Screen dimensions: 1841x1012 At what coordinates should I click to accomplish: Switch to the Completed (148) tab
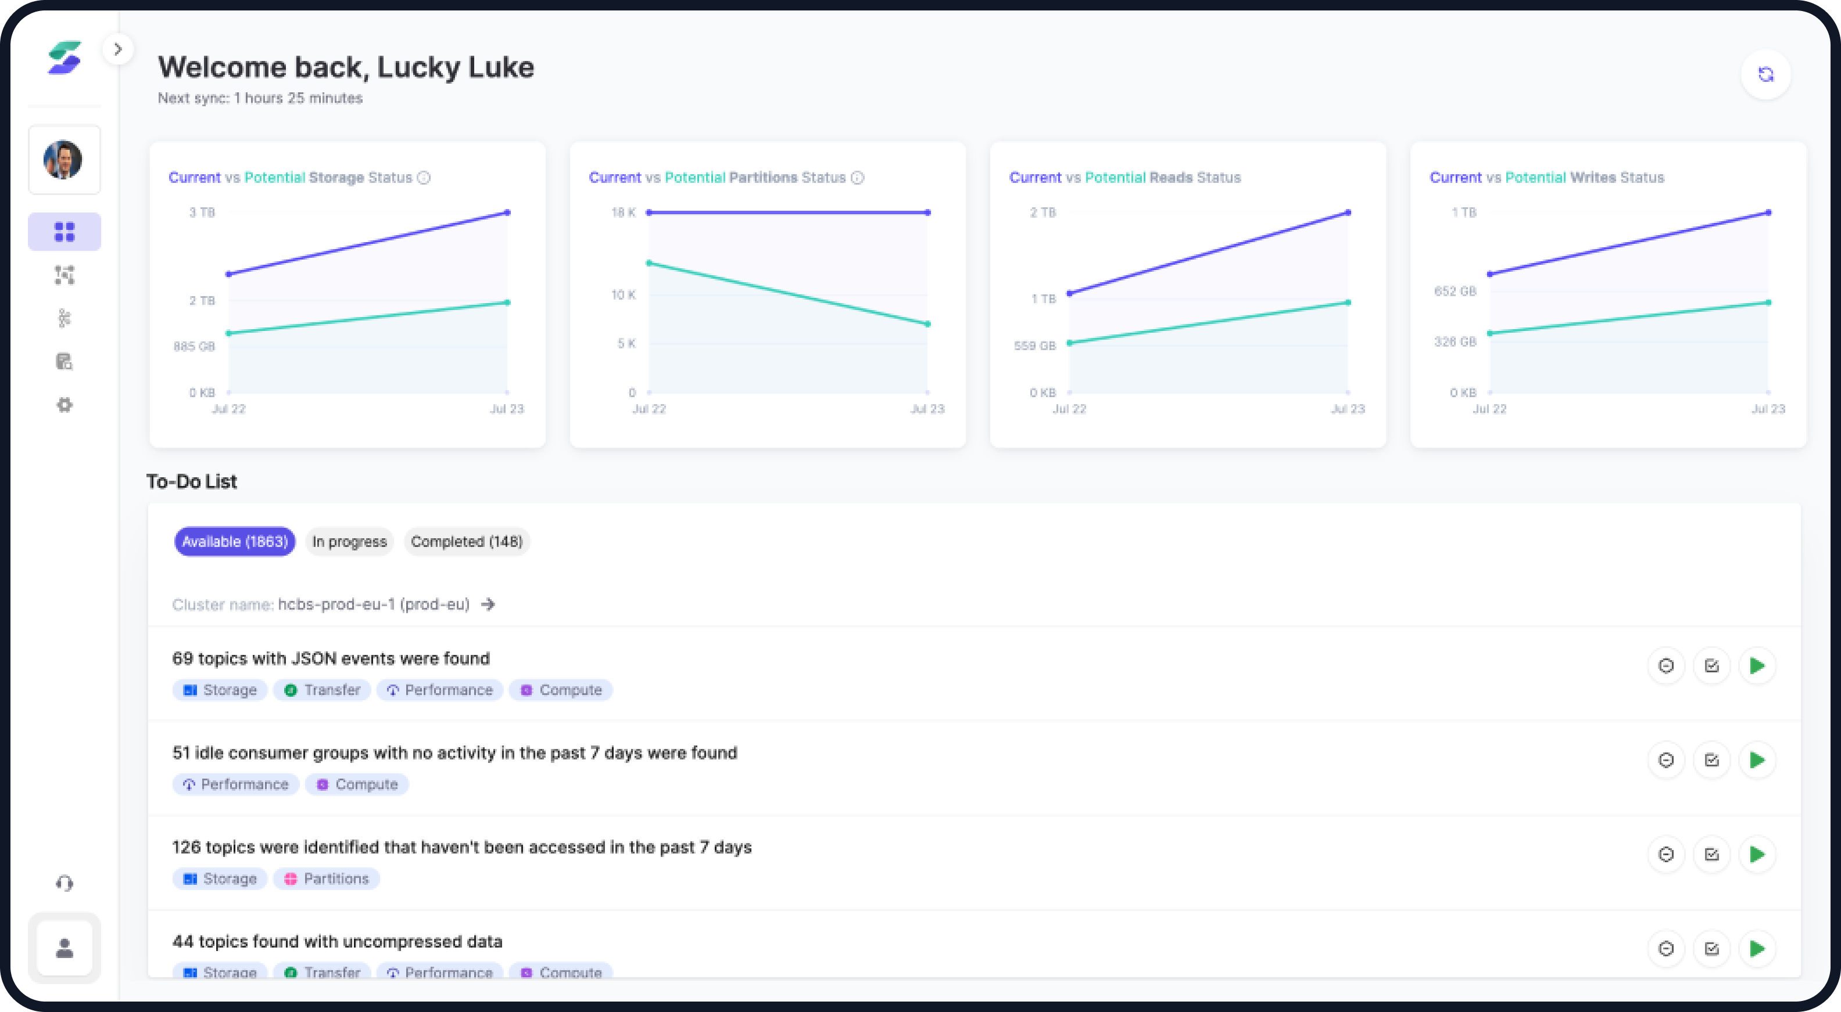(x=466, y=541)
